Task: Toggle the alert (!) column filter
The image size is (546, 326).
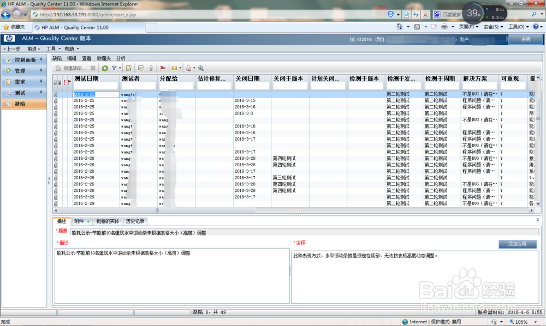Action: coord(64,81)
